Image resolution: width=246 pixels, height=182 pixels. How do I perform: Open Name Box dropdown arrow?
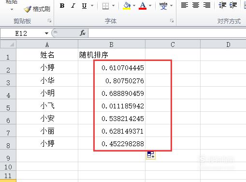[x=46, y=33]
